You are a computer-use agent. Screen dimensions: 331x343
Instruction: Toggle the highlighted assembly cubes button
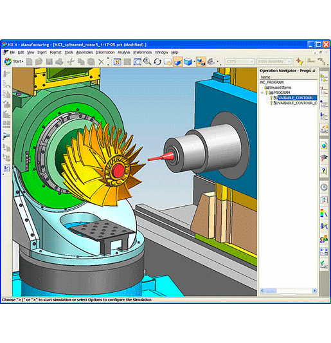201,62
